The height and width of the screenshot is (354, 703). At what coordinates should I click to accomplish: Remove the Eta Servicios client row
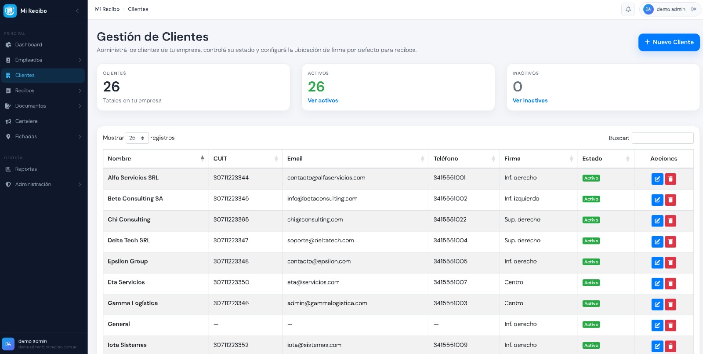point(670,284)
